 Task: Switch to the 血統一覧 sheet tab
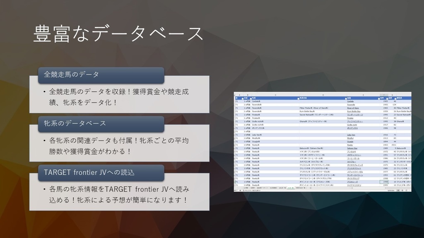(x=283, y=188)
